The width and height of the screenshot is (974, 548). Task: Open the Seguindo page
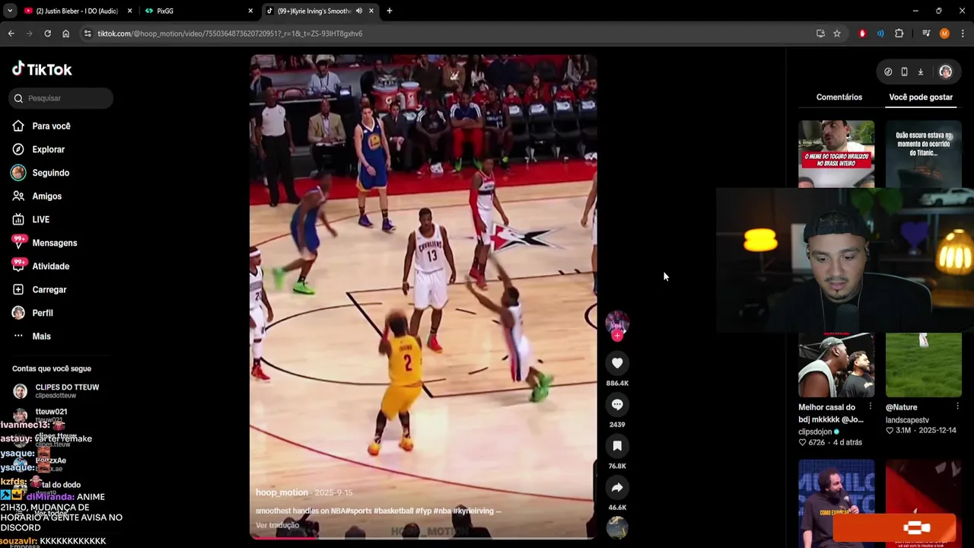tap(50, 173)
